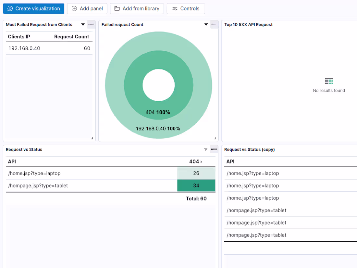
Task: Click filter icon on Failed request Count panel
Action: tap(206, 24)
